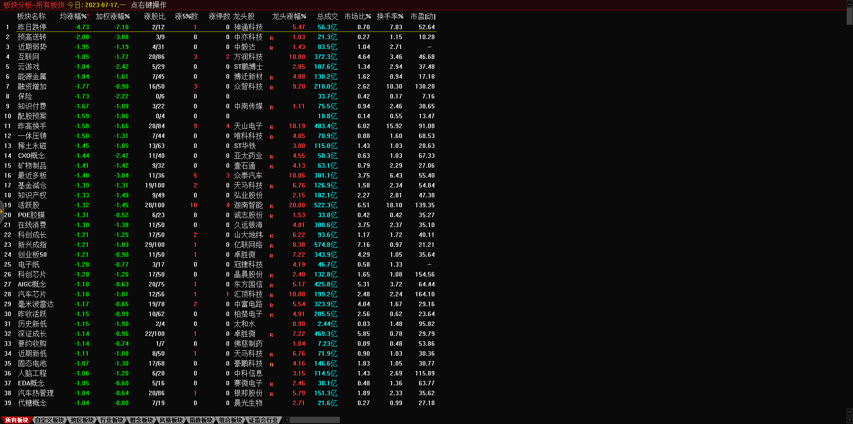Open leading stock 天山电子
The image size is (853, 424).
248,126
